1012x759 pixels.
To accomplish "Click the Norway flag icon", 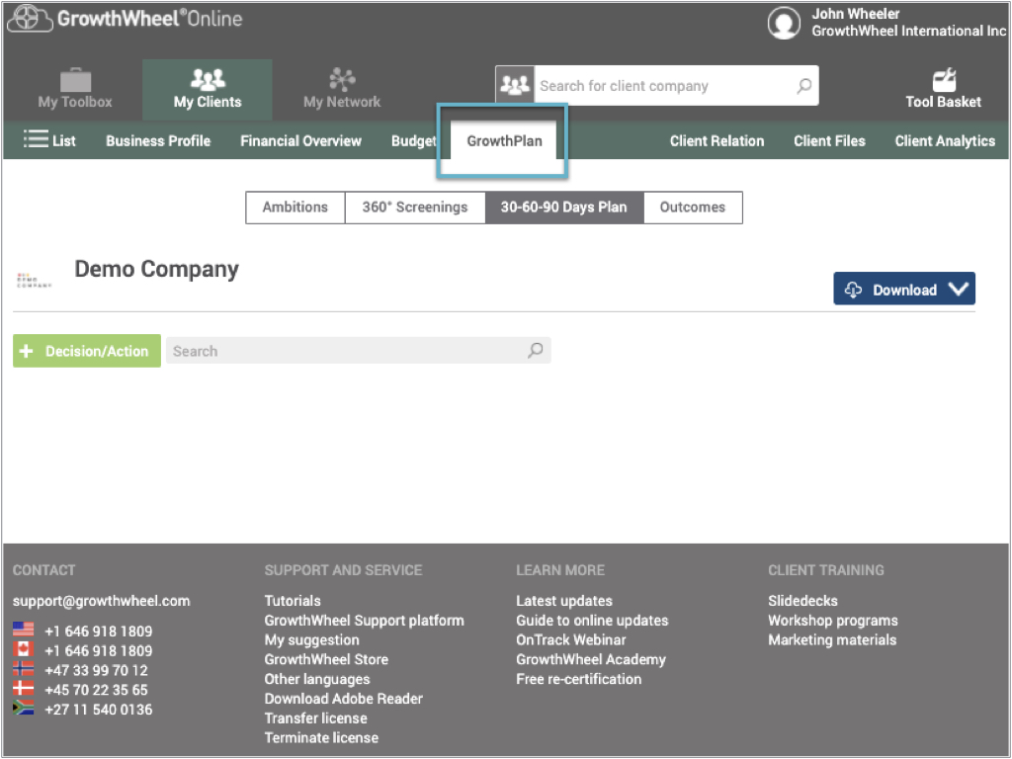I will (24, 668).
